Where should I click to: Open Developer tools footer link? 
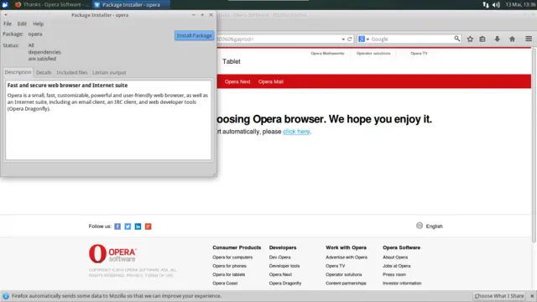click(284, 266)
